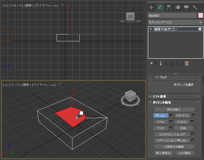Click the 押し出し button
Screen dimensions: 204x160
point(161,115)
